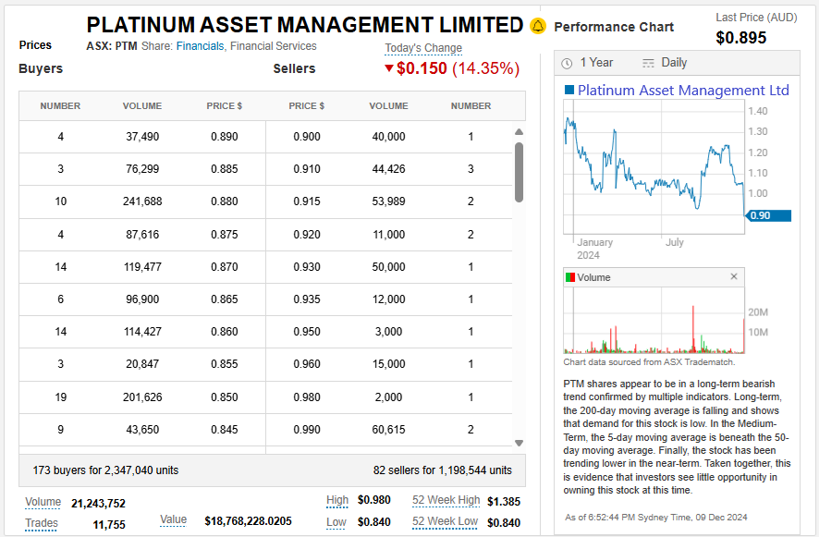Viewport: 819px width, 537px height.
Task: Click the 52 Week High label
Action: pyautogui.click(x=446, y=500)
